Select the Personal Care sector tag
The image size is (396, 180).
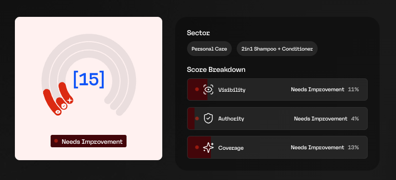point(209,49)
